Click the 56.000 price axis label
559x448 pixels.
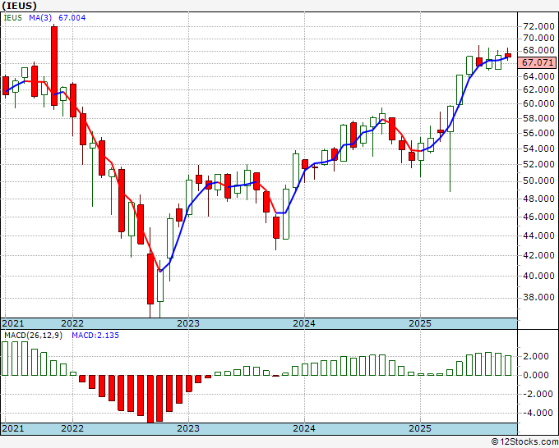(x=538, y=133)
